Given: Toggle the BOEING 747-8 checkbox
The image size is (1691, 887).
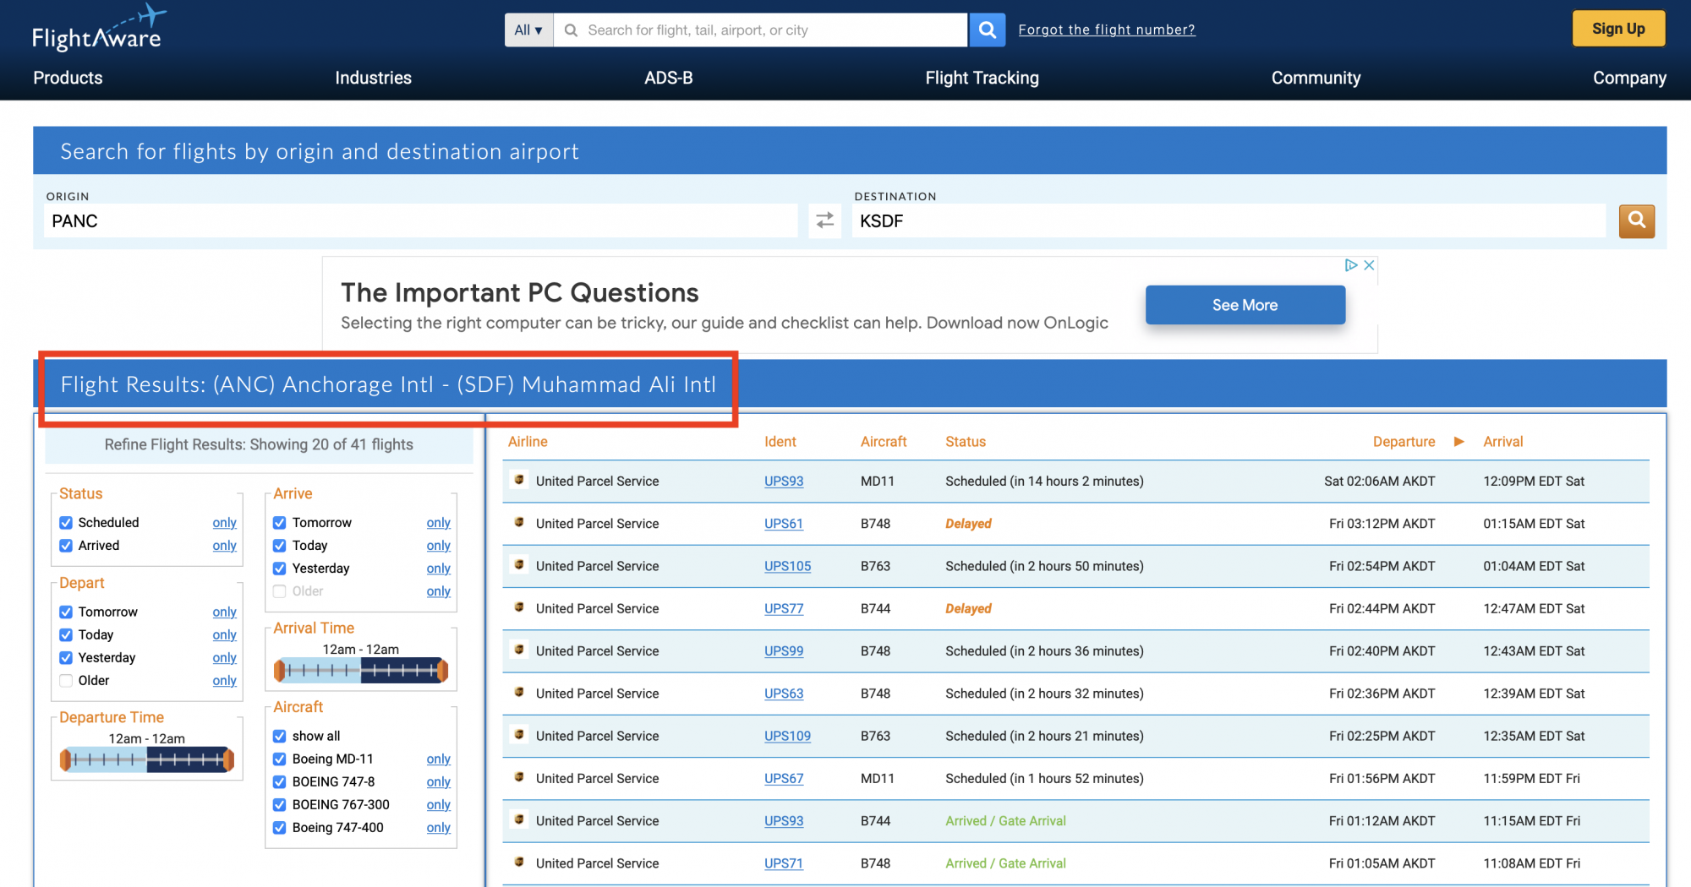Looking at the screenshot, I should click(280, 782).
